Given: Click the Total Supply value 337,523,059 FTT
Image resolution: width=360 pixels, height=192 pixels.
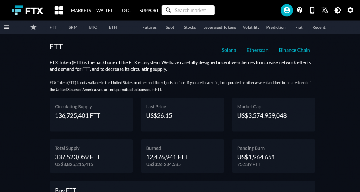Looking at the screenshot, I should click(78, 157).
